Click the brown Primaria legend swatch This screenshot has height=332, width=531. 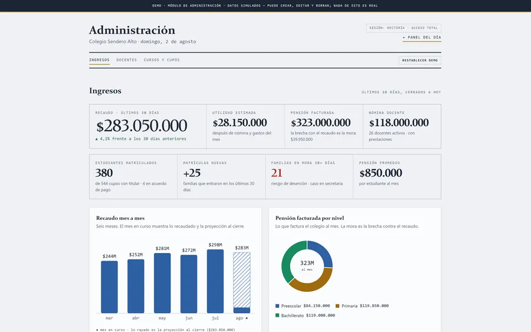337,306
